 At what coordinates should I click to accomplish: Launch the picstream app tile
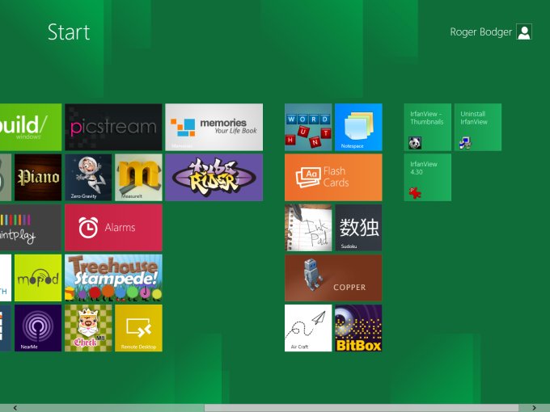click(x=113, y=127)
